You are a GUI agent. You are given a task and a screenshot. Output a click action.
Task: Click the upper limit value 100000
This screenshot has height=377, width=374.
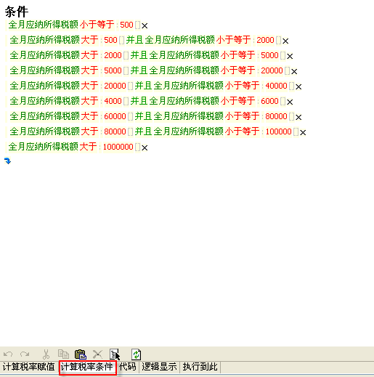278,131
